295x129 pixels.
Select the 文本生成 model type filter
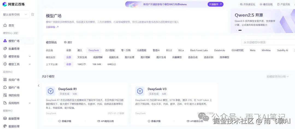[x=82, y=57]
